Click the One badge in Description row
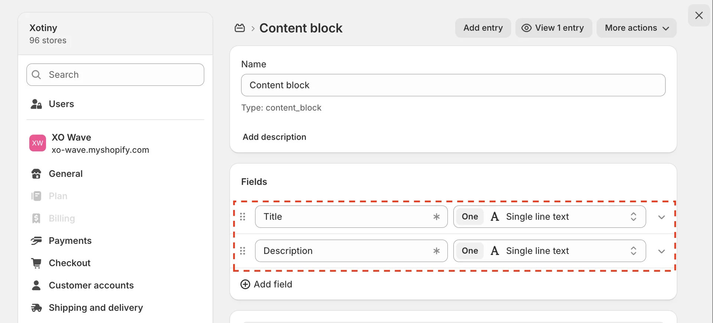The image size is (713, 323). pyautogui.click(x=470, y=251)
